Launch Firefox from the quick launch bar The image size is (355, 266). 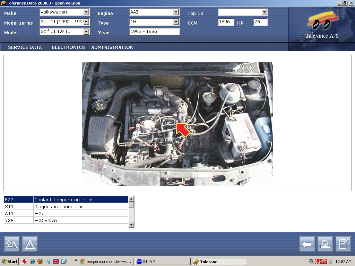click(40, 261)
